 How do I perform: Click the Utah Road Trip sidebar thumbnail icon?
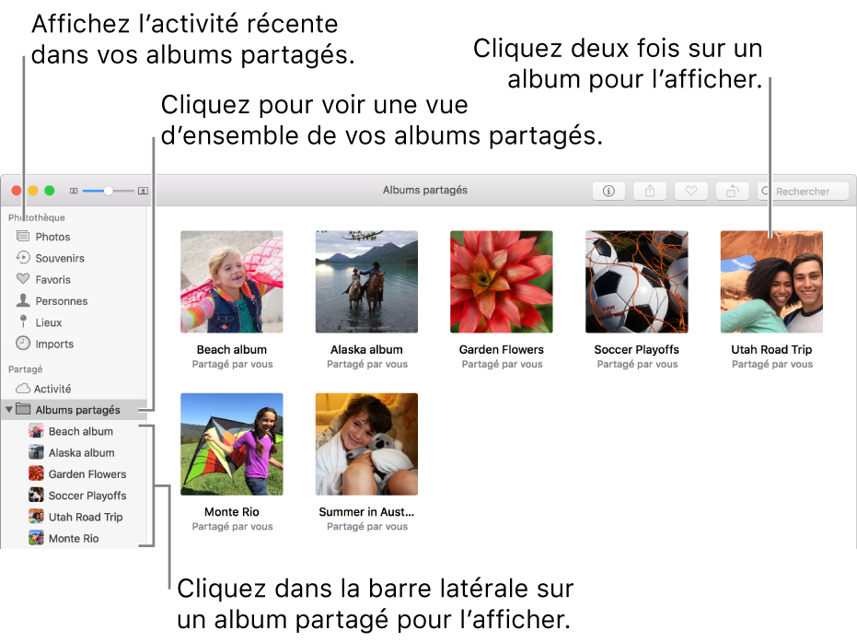point(36,516)
